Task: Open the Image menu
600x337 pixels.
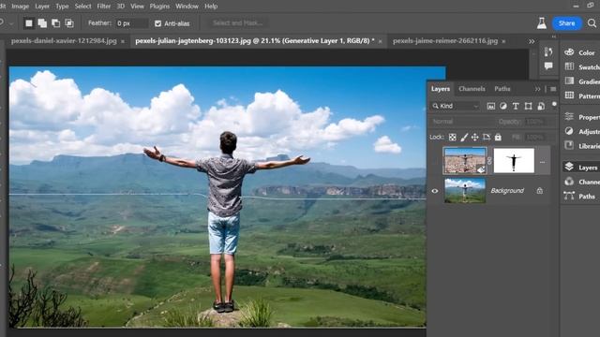Action: 21,7
